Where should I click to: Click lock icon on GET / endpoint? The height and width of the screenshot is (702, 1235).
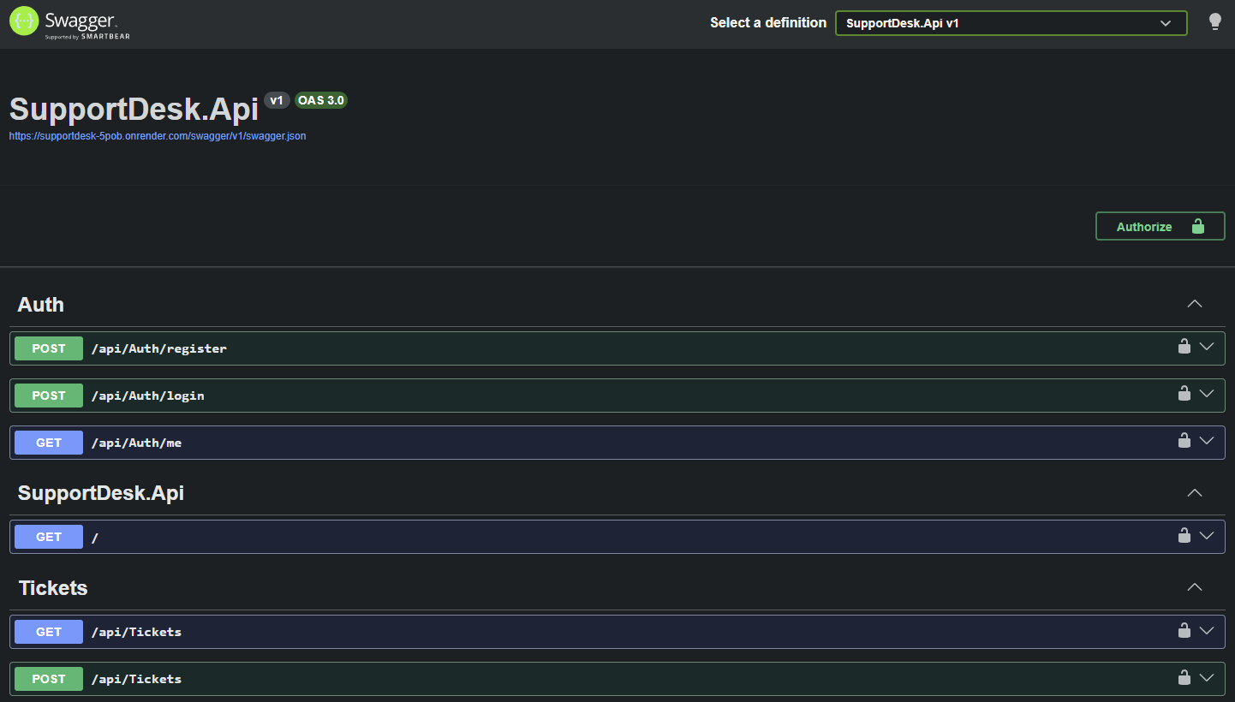[1184, 536]
